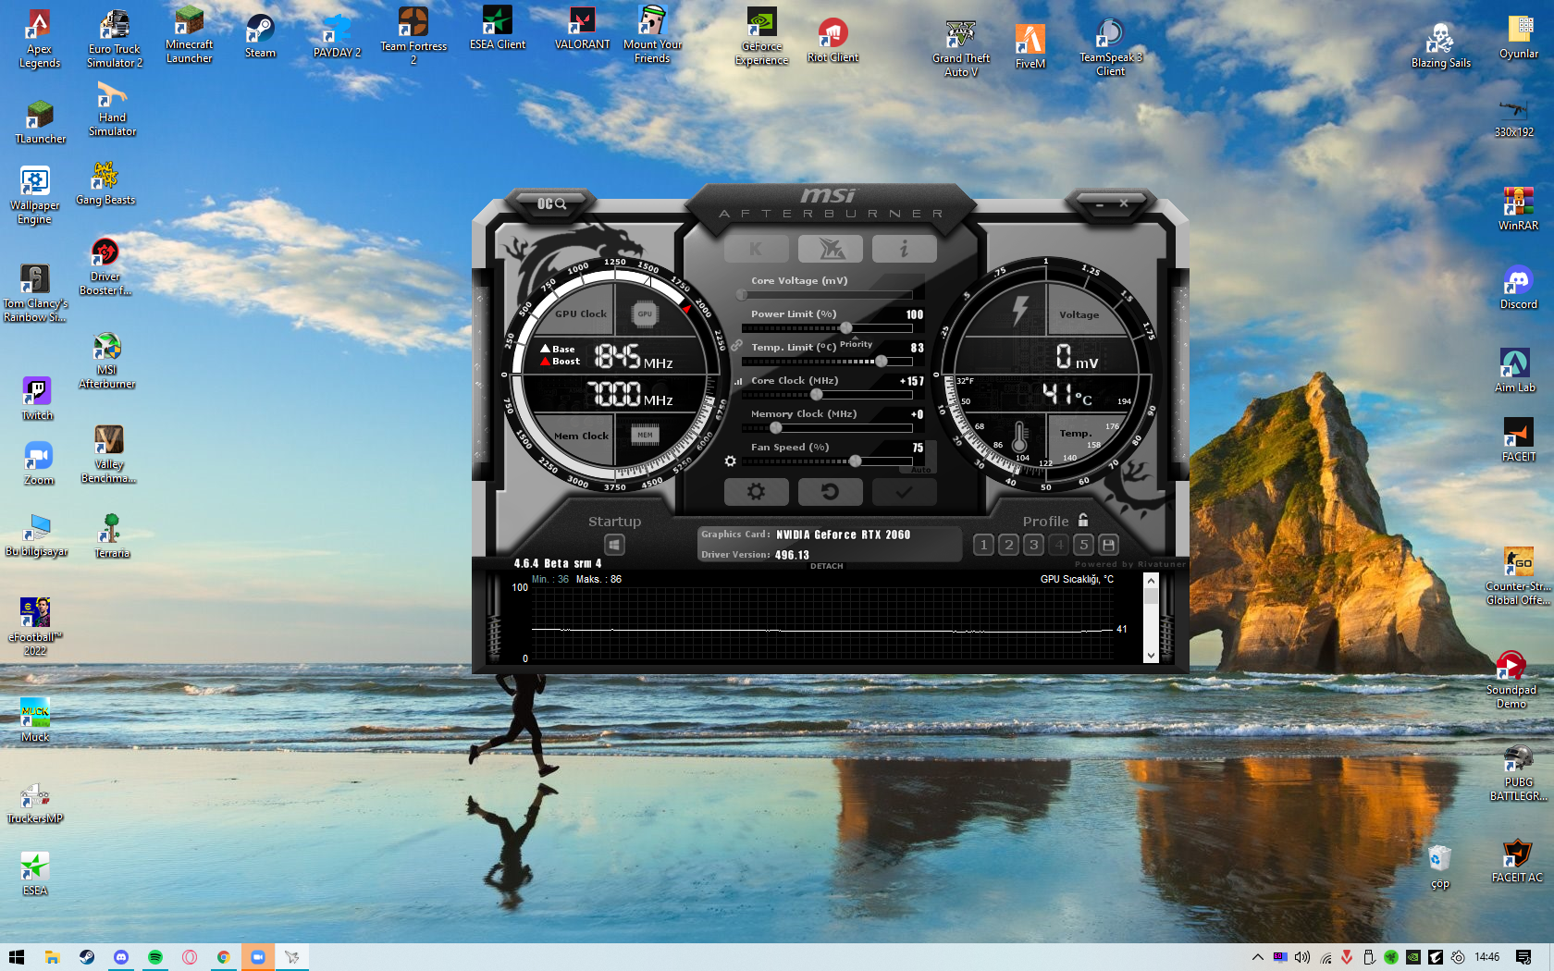Select profile slot 3
This screenshot has width=1554, height=971.
[1034, 545]
